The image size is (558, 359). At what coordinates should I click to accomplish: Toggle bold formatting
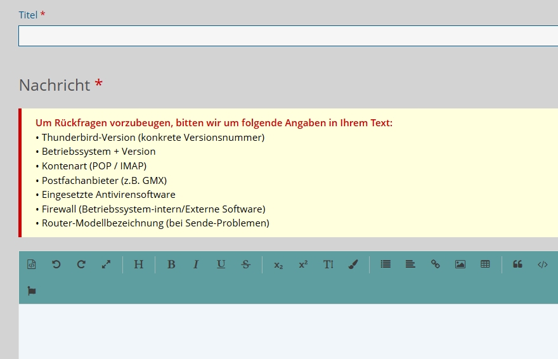point(171,264)
